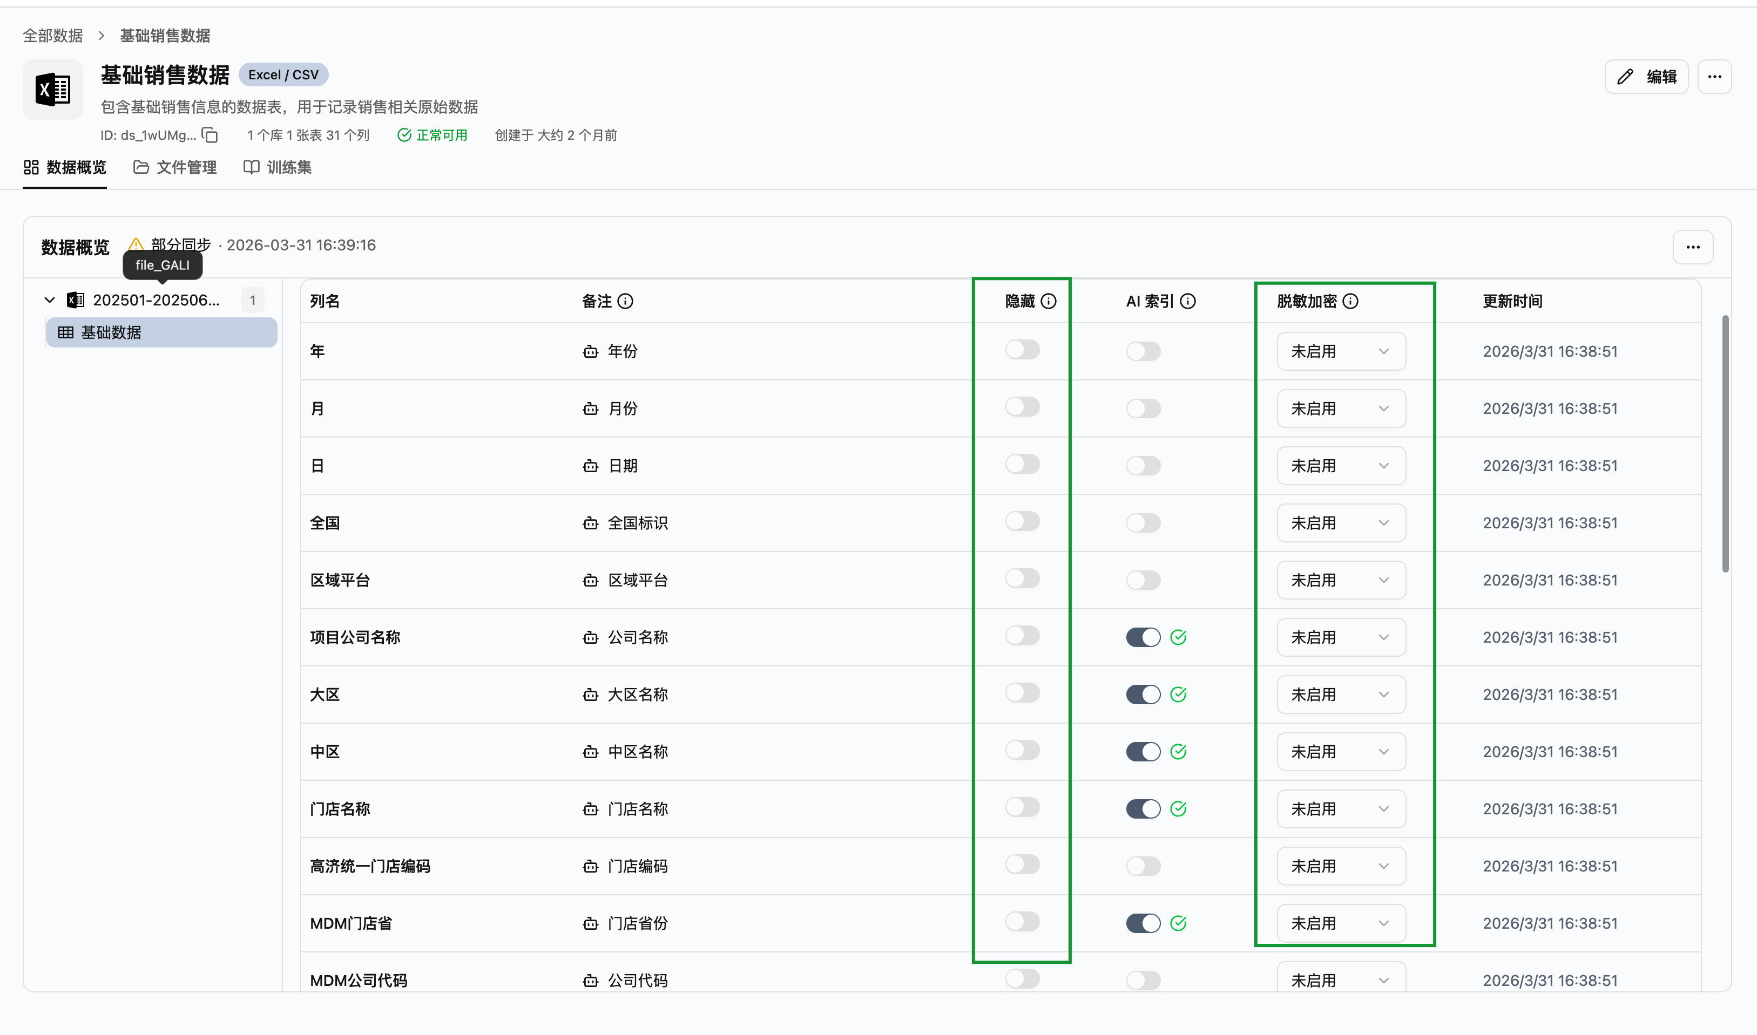The height and width of the screenshot is (1035, 1757).
Task: Click robot icon in 全国标识 remark
Action: pyautogui.click(x=590, y=522)
